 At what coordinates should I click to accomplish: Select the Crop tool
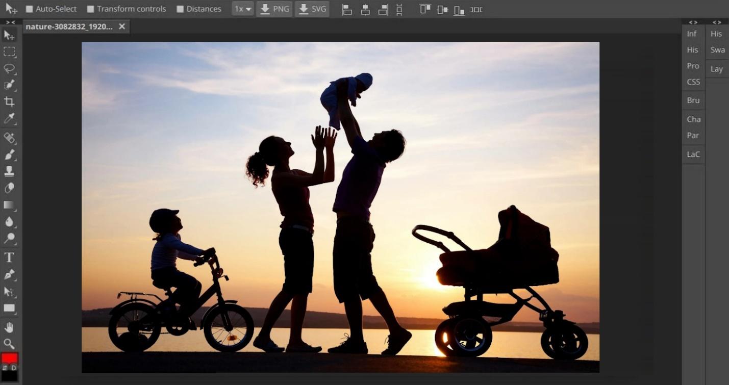[x=9, y=101]
